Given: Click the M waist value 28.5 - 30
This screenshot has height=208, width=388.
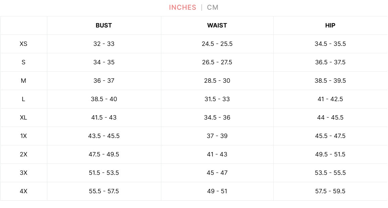Looking at the screenshot, I should [217, 81].
